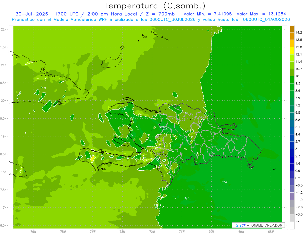Click the "8.6" colorbar label
This screenshot has height=235, width=304.
coord(298,91)
